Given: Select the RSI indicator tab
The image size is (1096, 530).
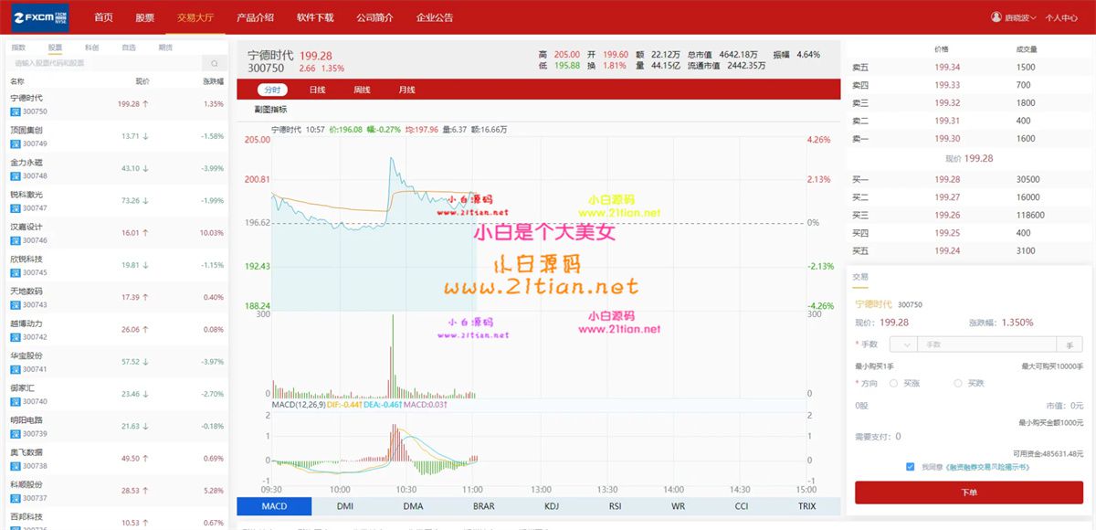Looking at the screenshot, I should click(616, 506).
